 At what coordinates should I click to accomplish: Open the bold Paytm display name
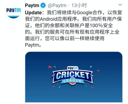(x=32, y=6)
